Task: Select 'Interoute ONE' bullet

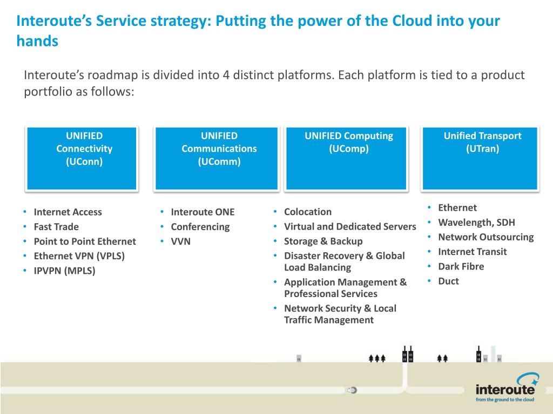Action: tap(203, 212)
